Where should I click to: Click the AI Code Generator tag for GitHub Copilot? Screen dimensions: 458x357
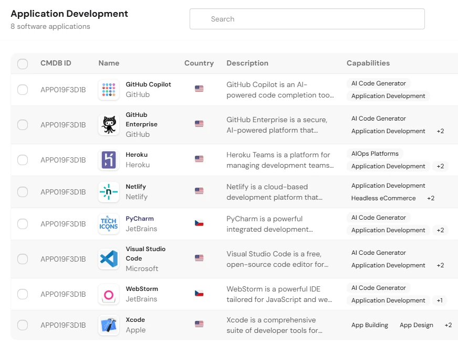pyautogui.click(x=379, y=83)
